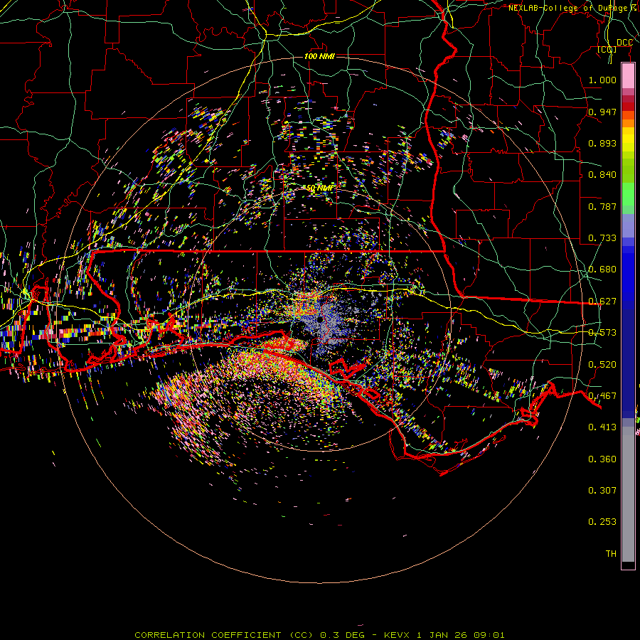Select the 0.253 scale label
Viewport: 640px width, 640px height.
pyautogui.click(x=602, y=522)
